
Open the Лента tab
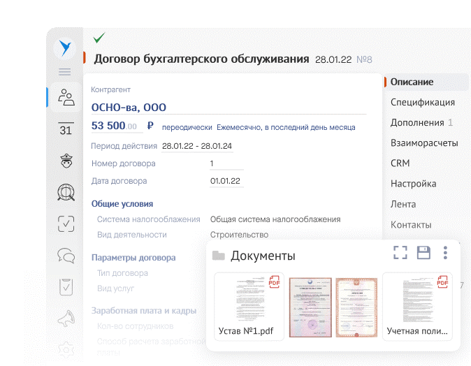point(403,204)
